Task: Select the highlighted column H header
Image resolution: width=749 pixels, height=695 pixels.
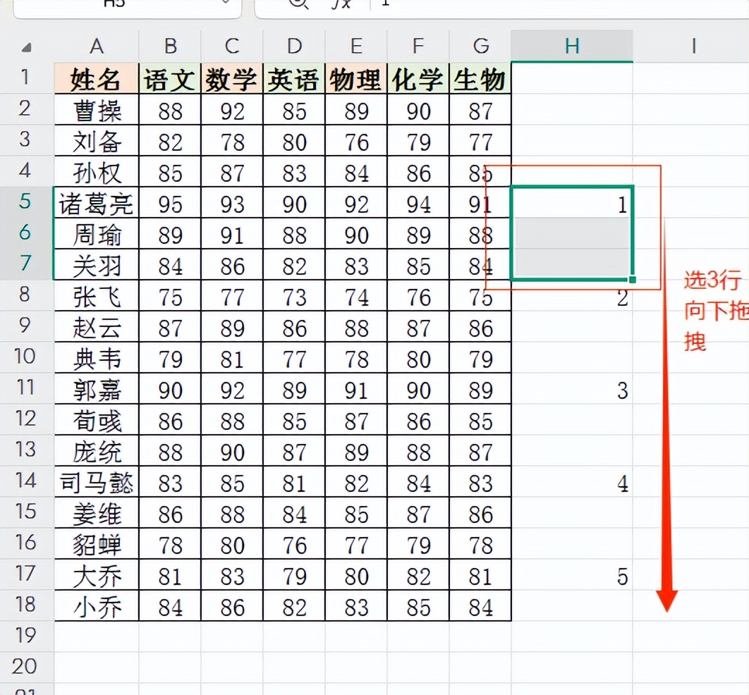Action: 572,47
